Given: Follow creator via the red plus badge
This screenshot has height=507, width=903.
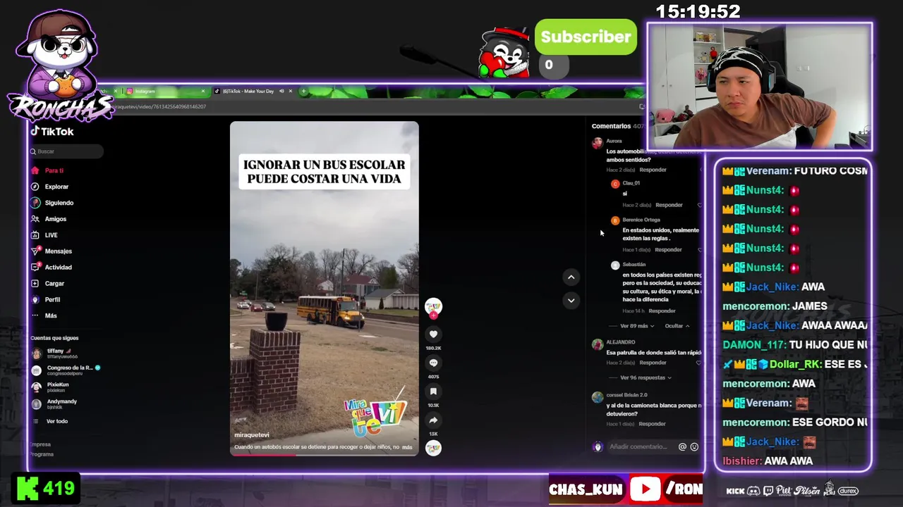Looking at the screenshot, I should pyautogui.click(x=433, y=315).
